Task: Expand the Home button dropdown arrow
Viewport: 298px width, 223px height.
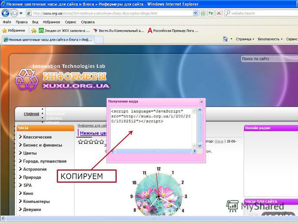Action: point(231,39)
